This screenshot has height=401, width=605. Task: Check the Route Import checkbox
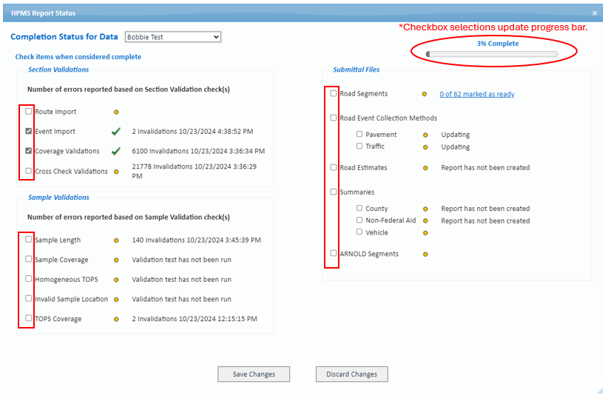[x=29, y=112]
